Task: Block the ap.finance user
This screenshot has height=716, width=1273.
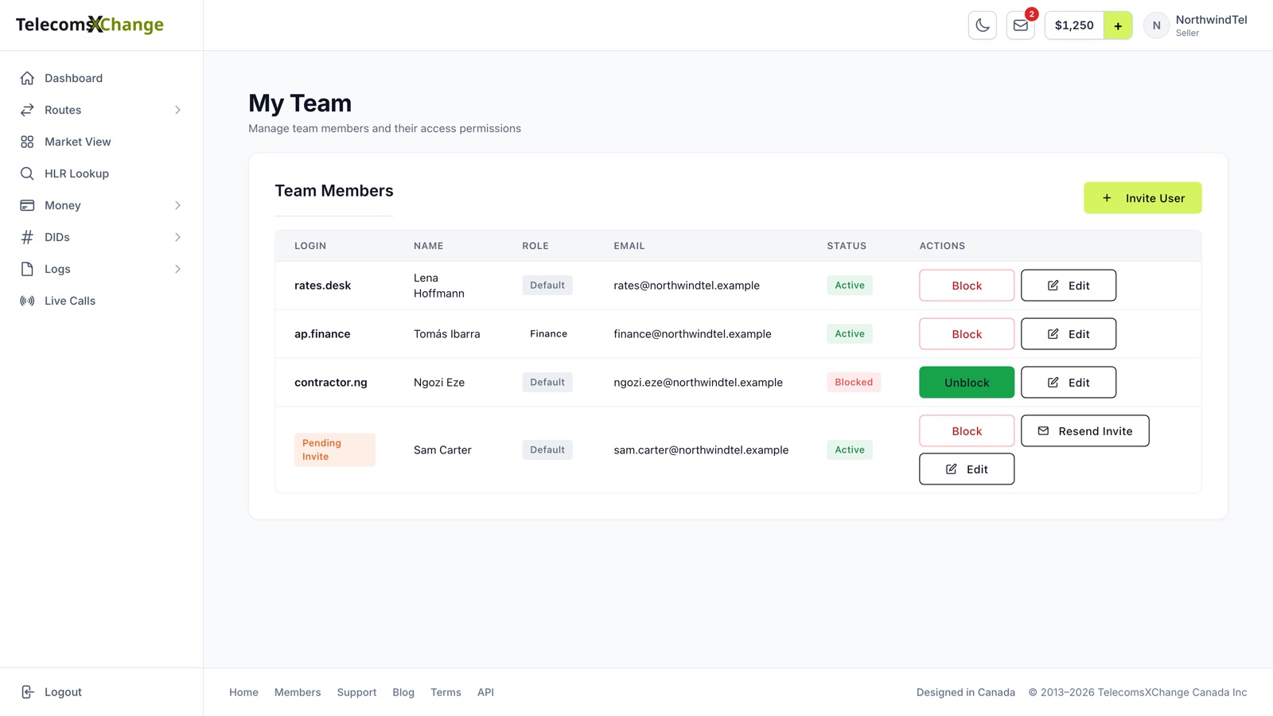Action: (x=967, y=334)
